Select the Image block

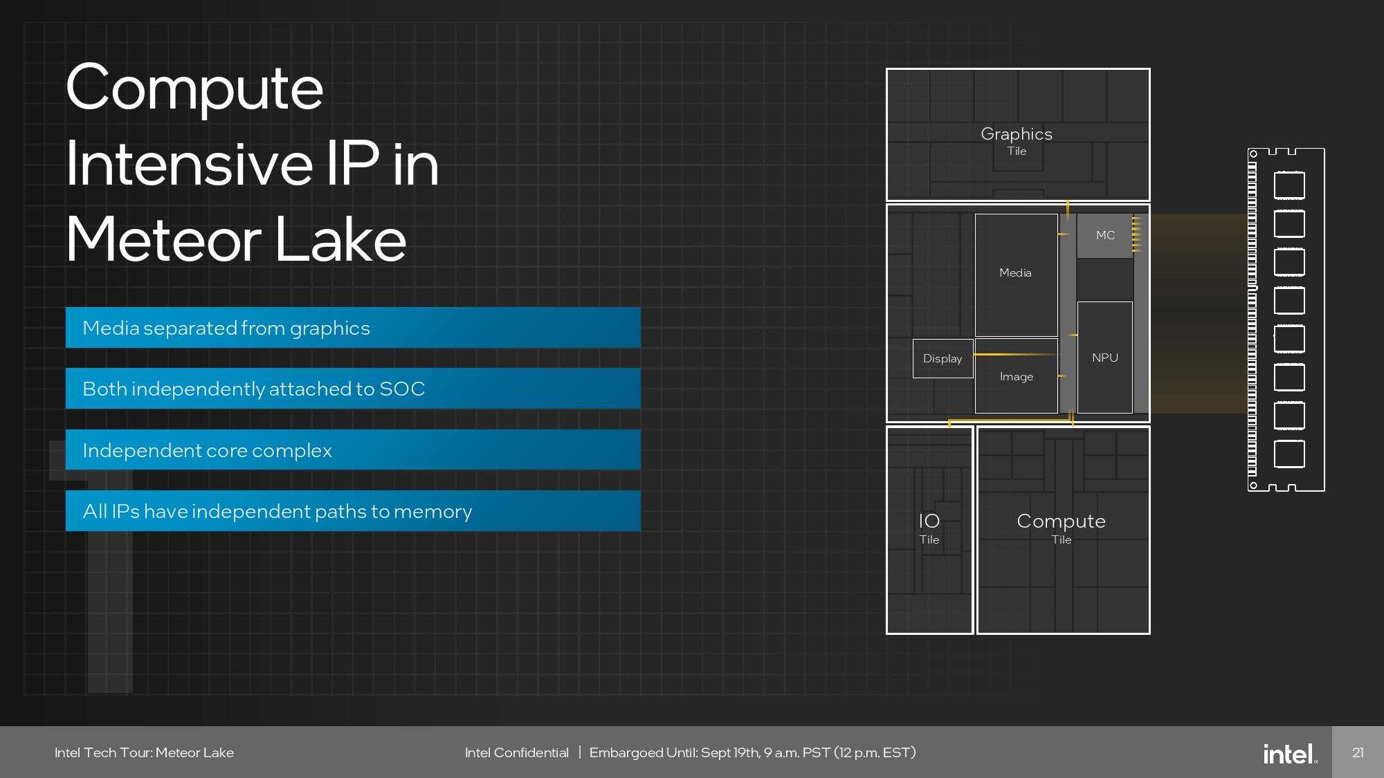(1016, 377)
